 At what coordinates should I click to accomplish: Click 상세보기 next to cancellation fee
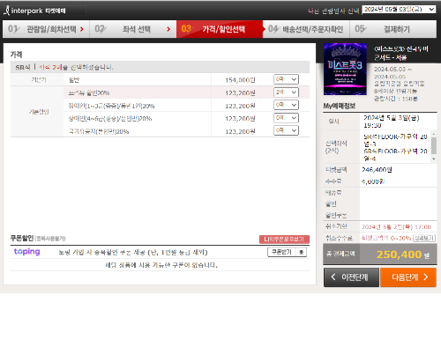click(x=424, y=238)
